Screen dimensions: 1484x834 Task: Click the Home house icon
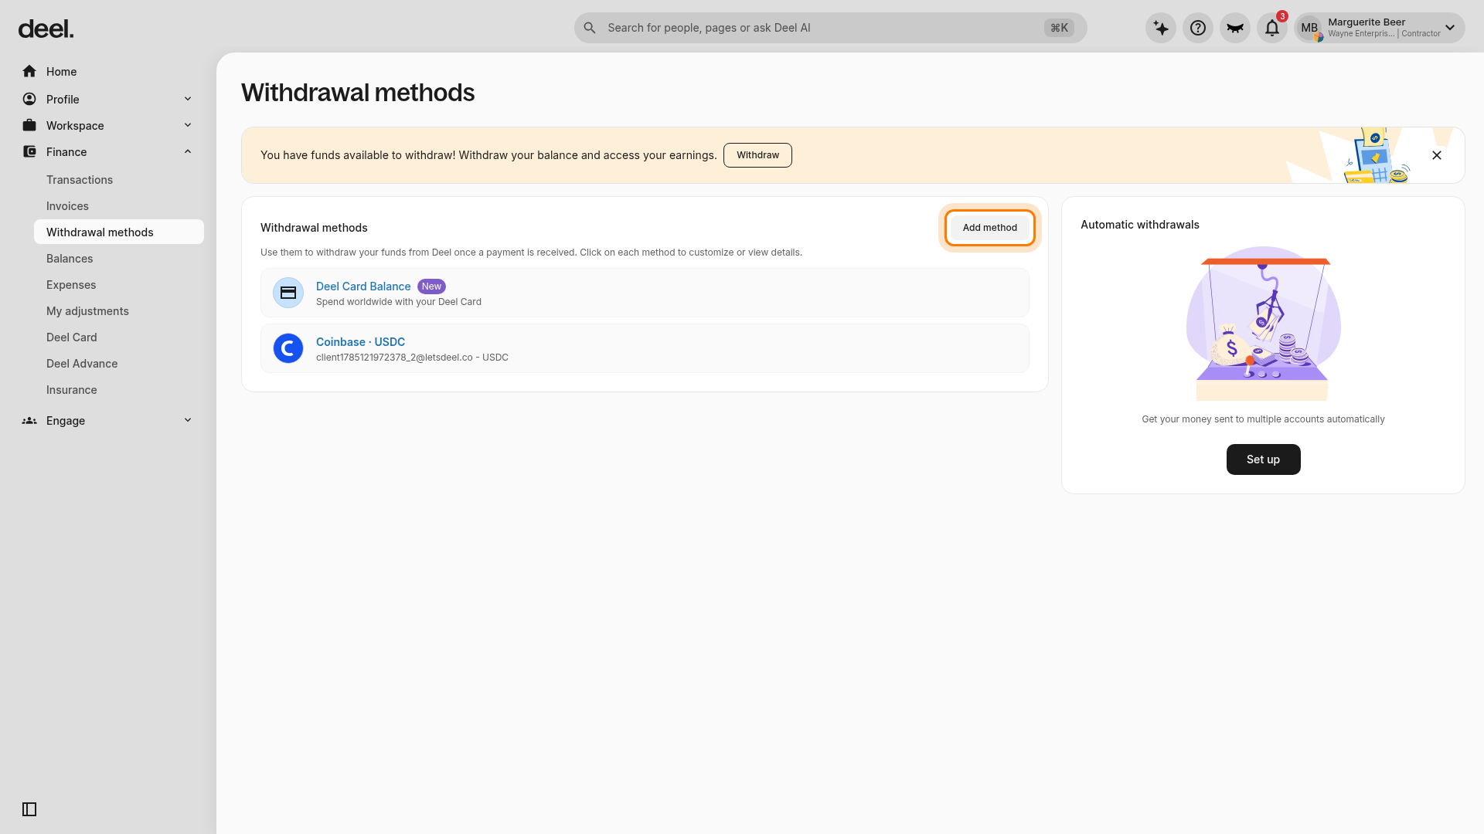pos(29,71)
